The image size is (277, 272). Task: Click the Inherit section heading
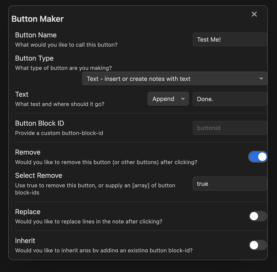point(25,241)
